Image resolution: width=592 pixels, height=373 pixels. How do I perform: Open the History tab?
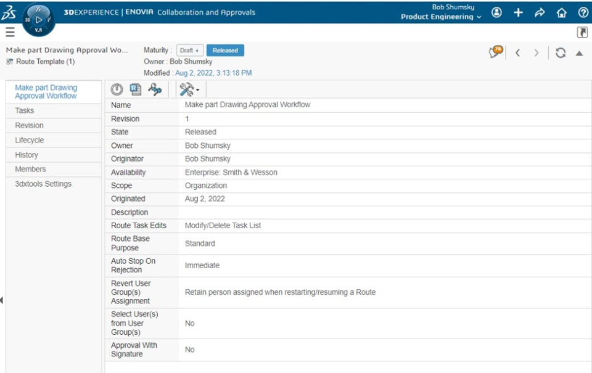pyautogui.click(x=54, y=155)
